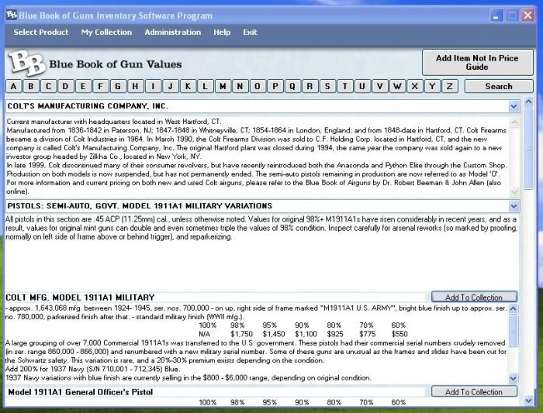Click the Search button
Image resolution: width=543 pixels, height=413 pixels.
click(x=499, y=86)
